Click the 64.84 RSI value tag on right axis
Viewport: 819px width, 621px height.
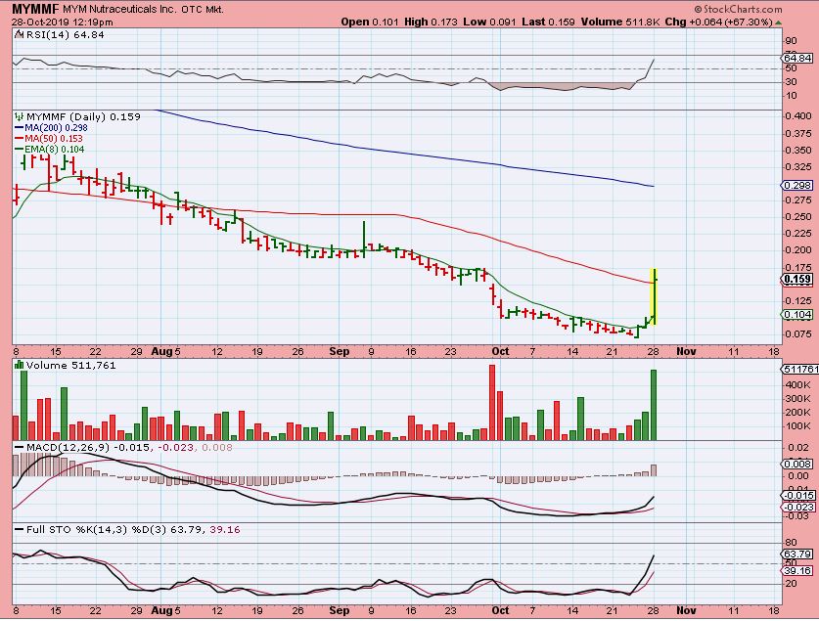point(797,58)
